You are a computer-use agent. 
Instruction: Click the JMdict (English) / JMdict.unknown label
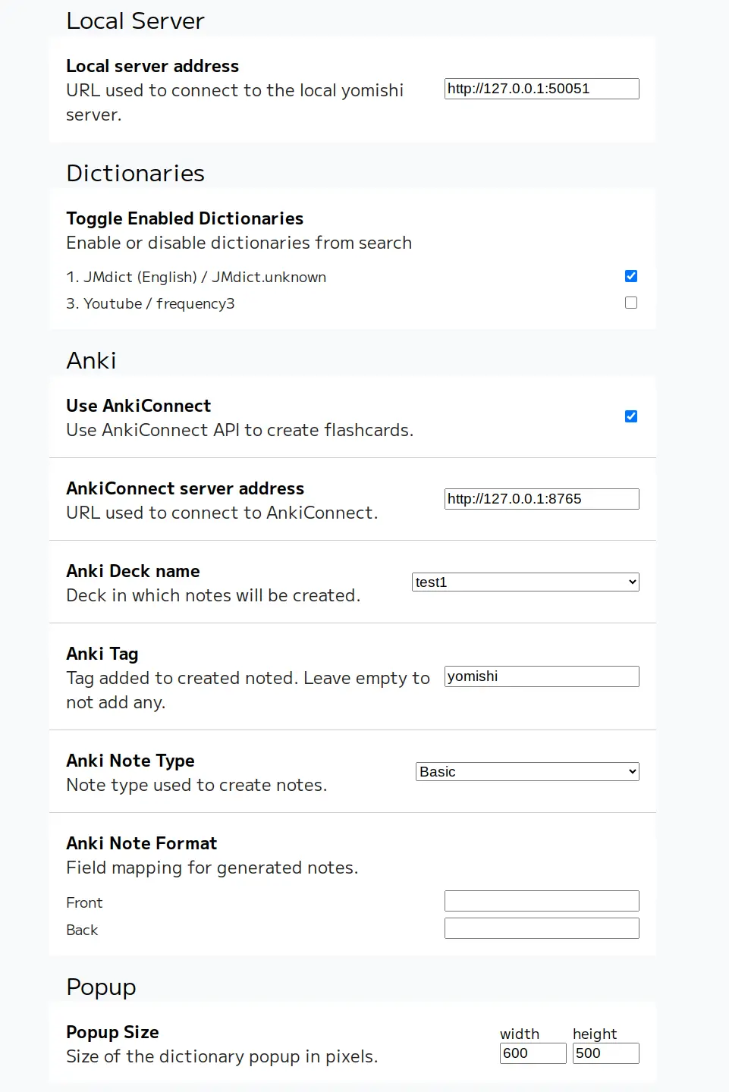(x=196, y=278)
